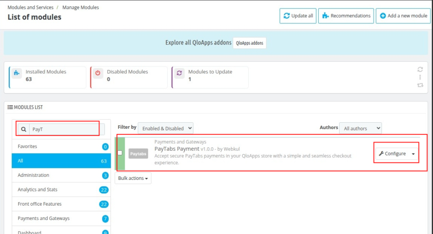Focus the module search field containing PayT

[67, 129]
